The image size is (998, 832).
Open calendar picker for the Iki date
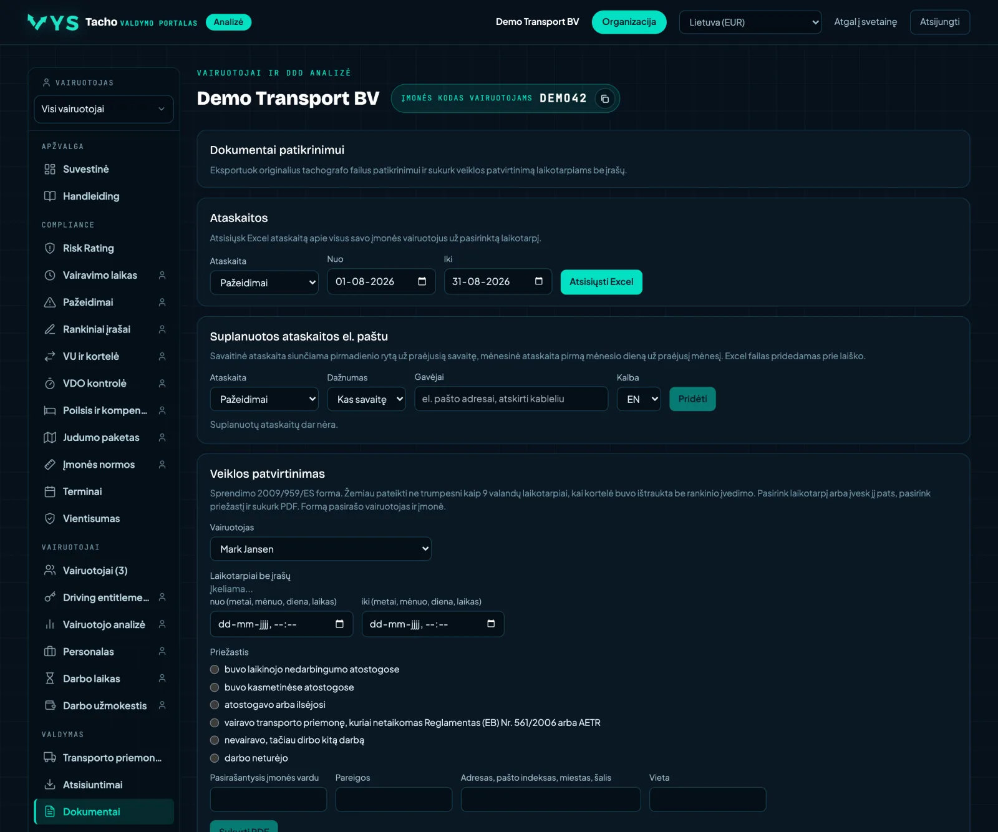[539, 281]
